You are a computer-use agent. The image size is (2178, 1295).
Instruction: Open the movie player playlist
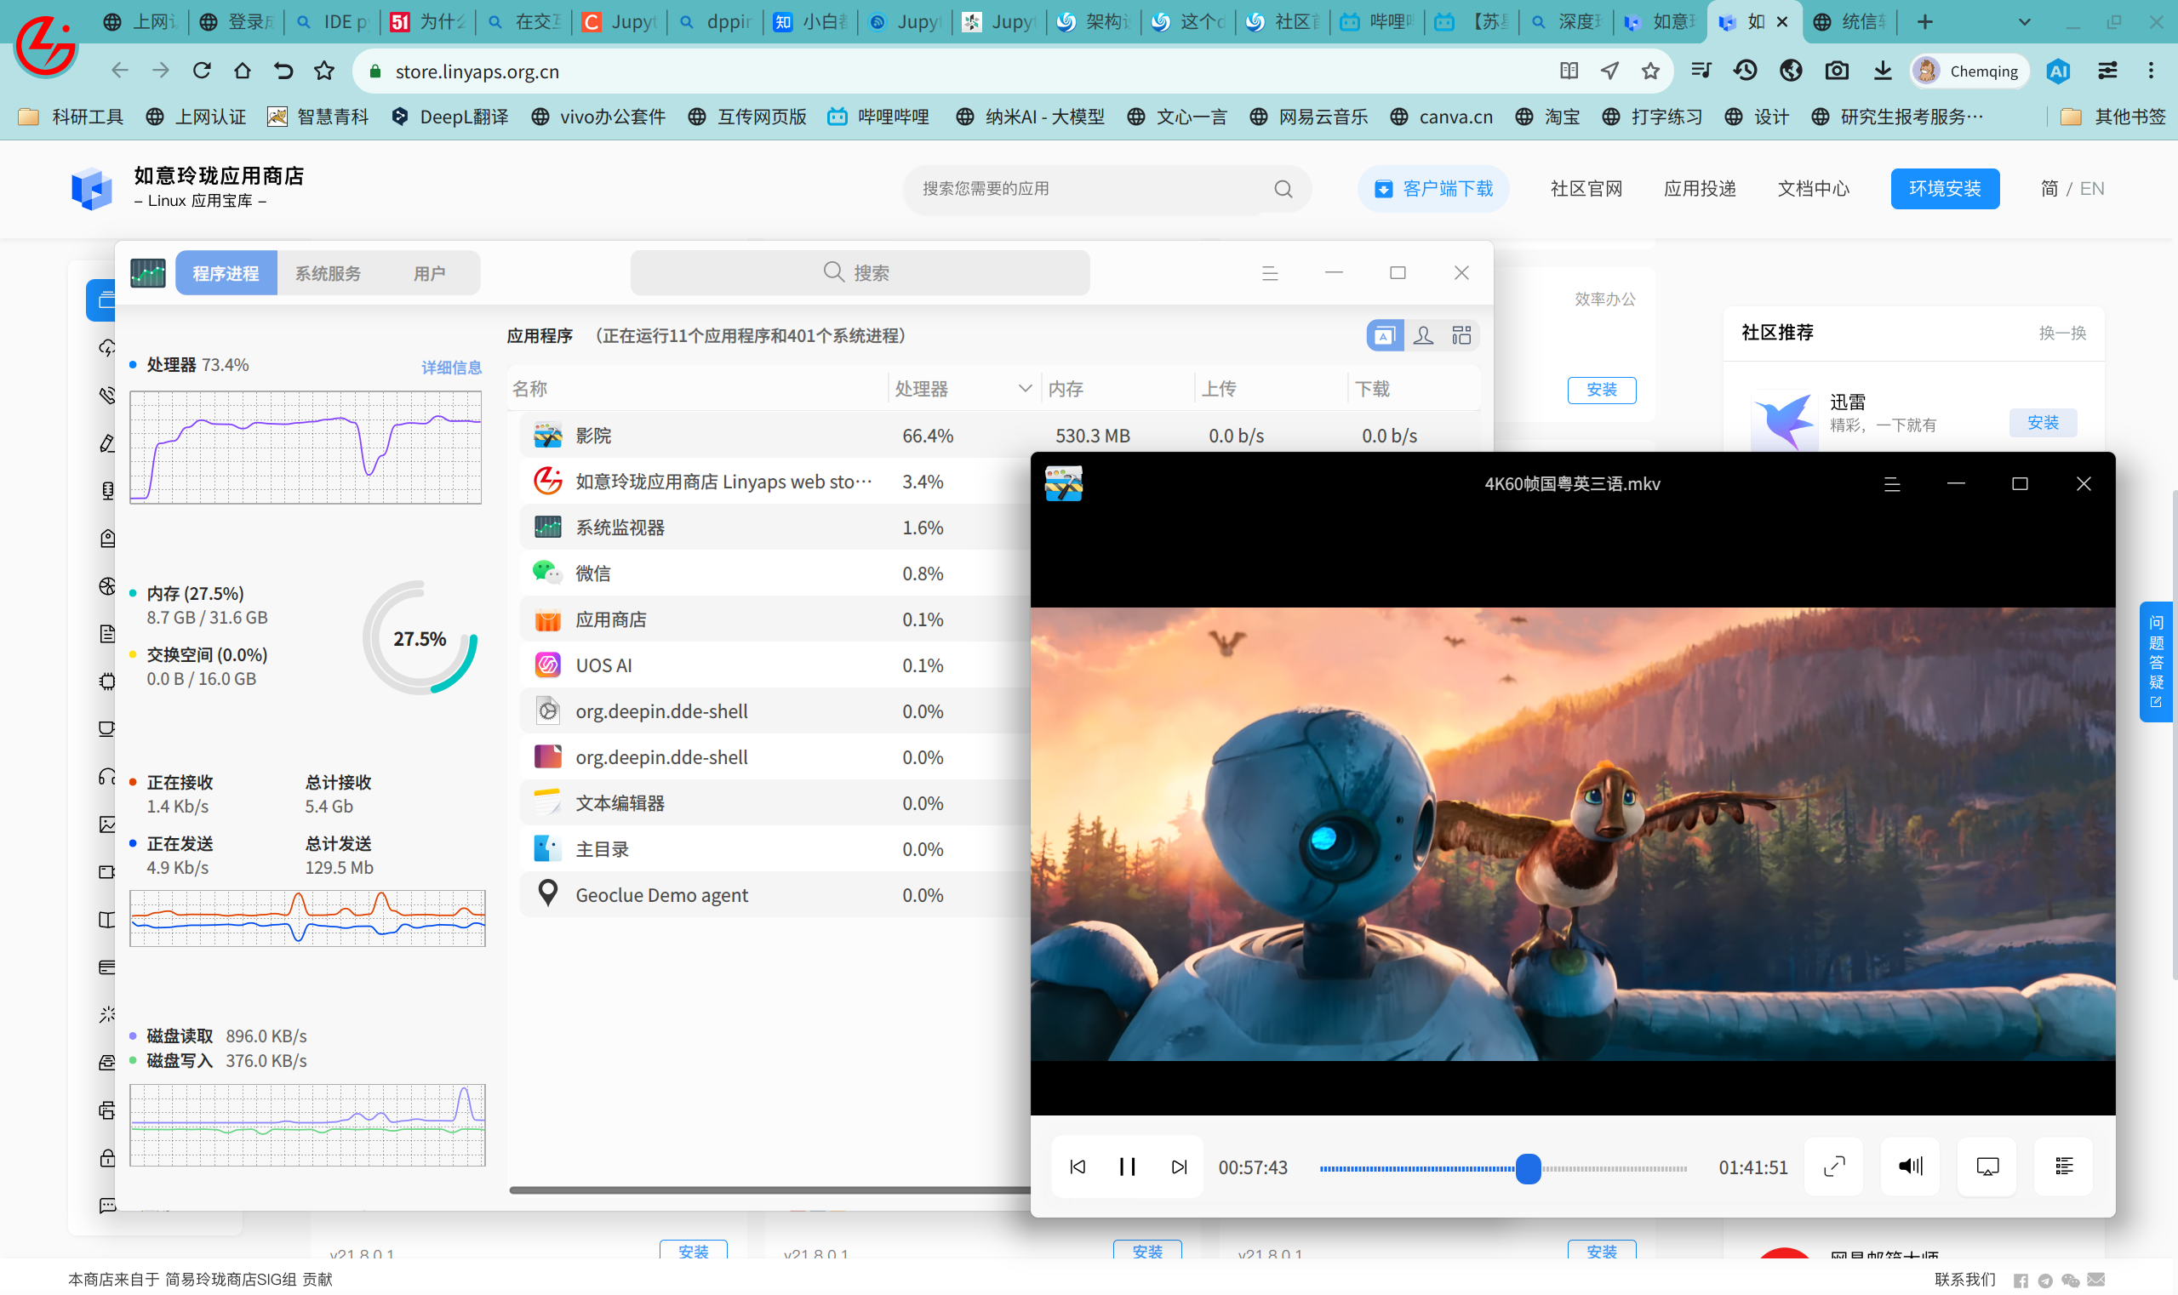click(x=2064, y=1167)
